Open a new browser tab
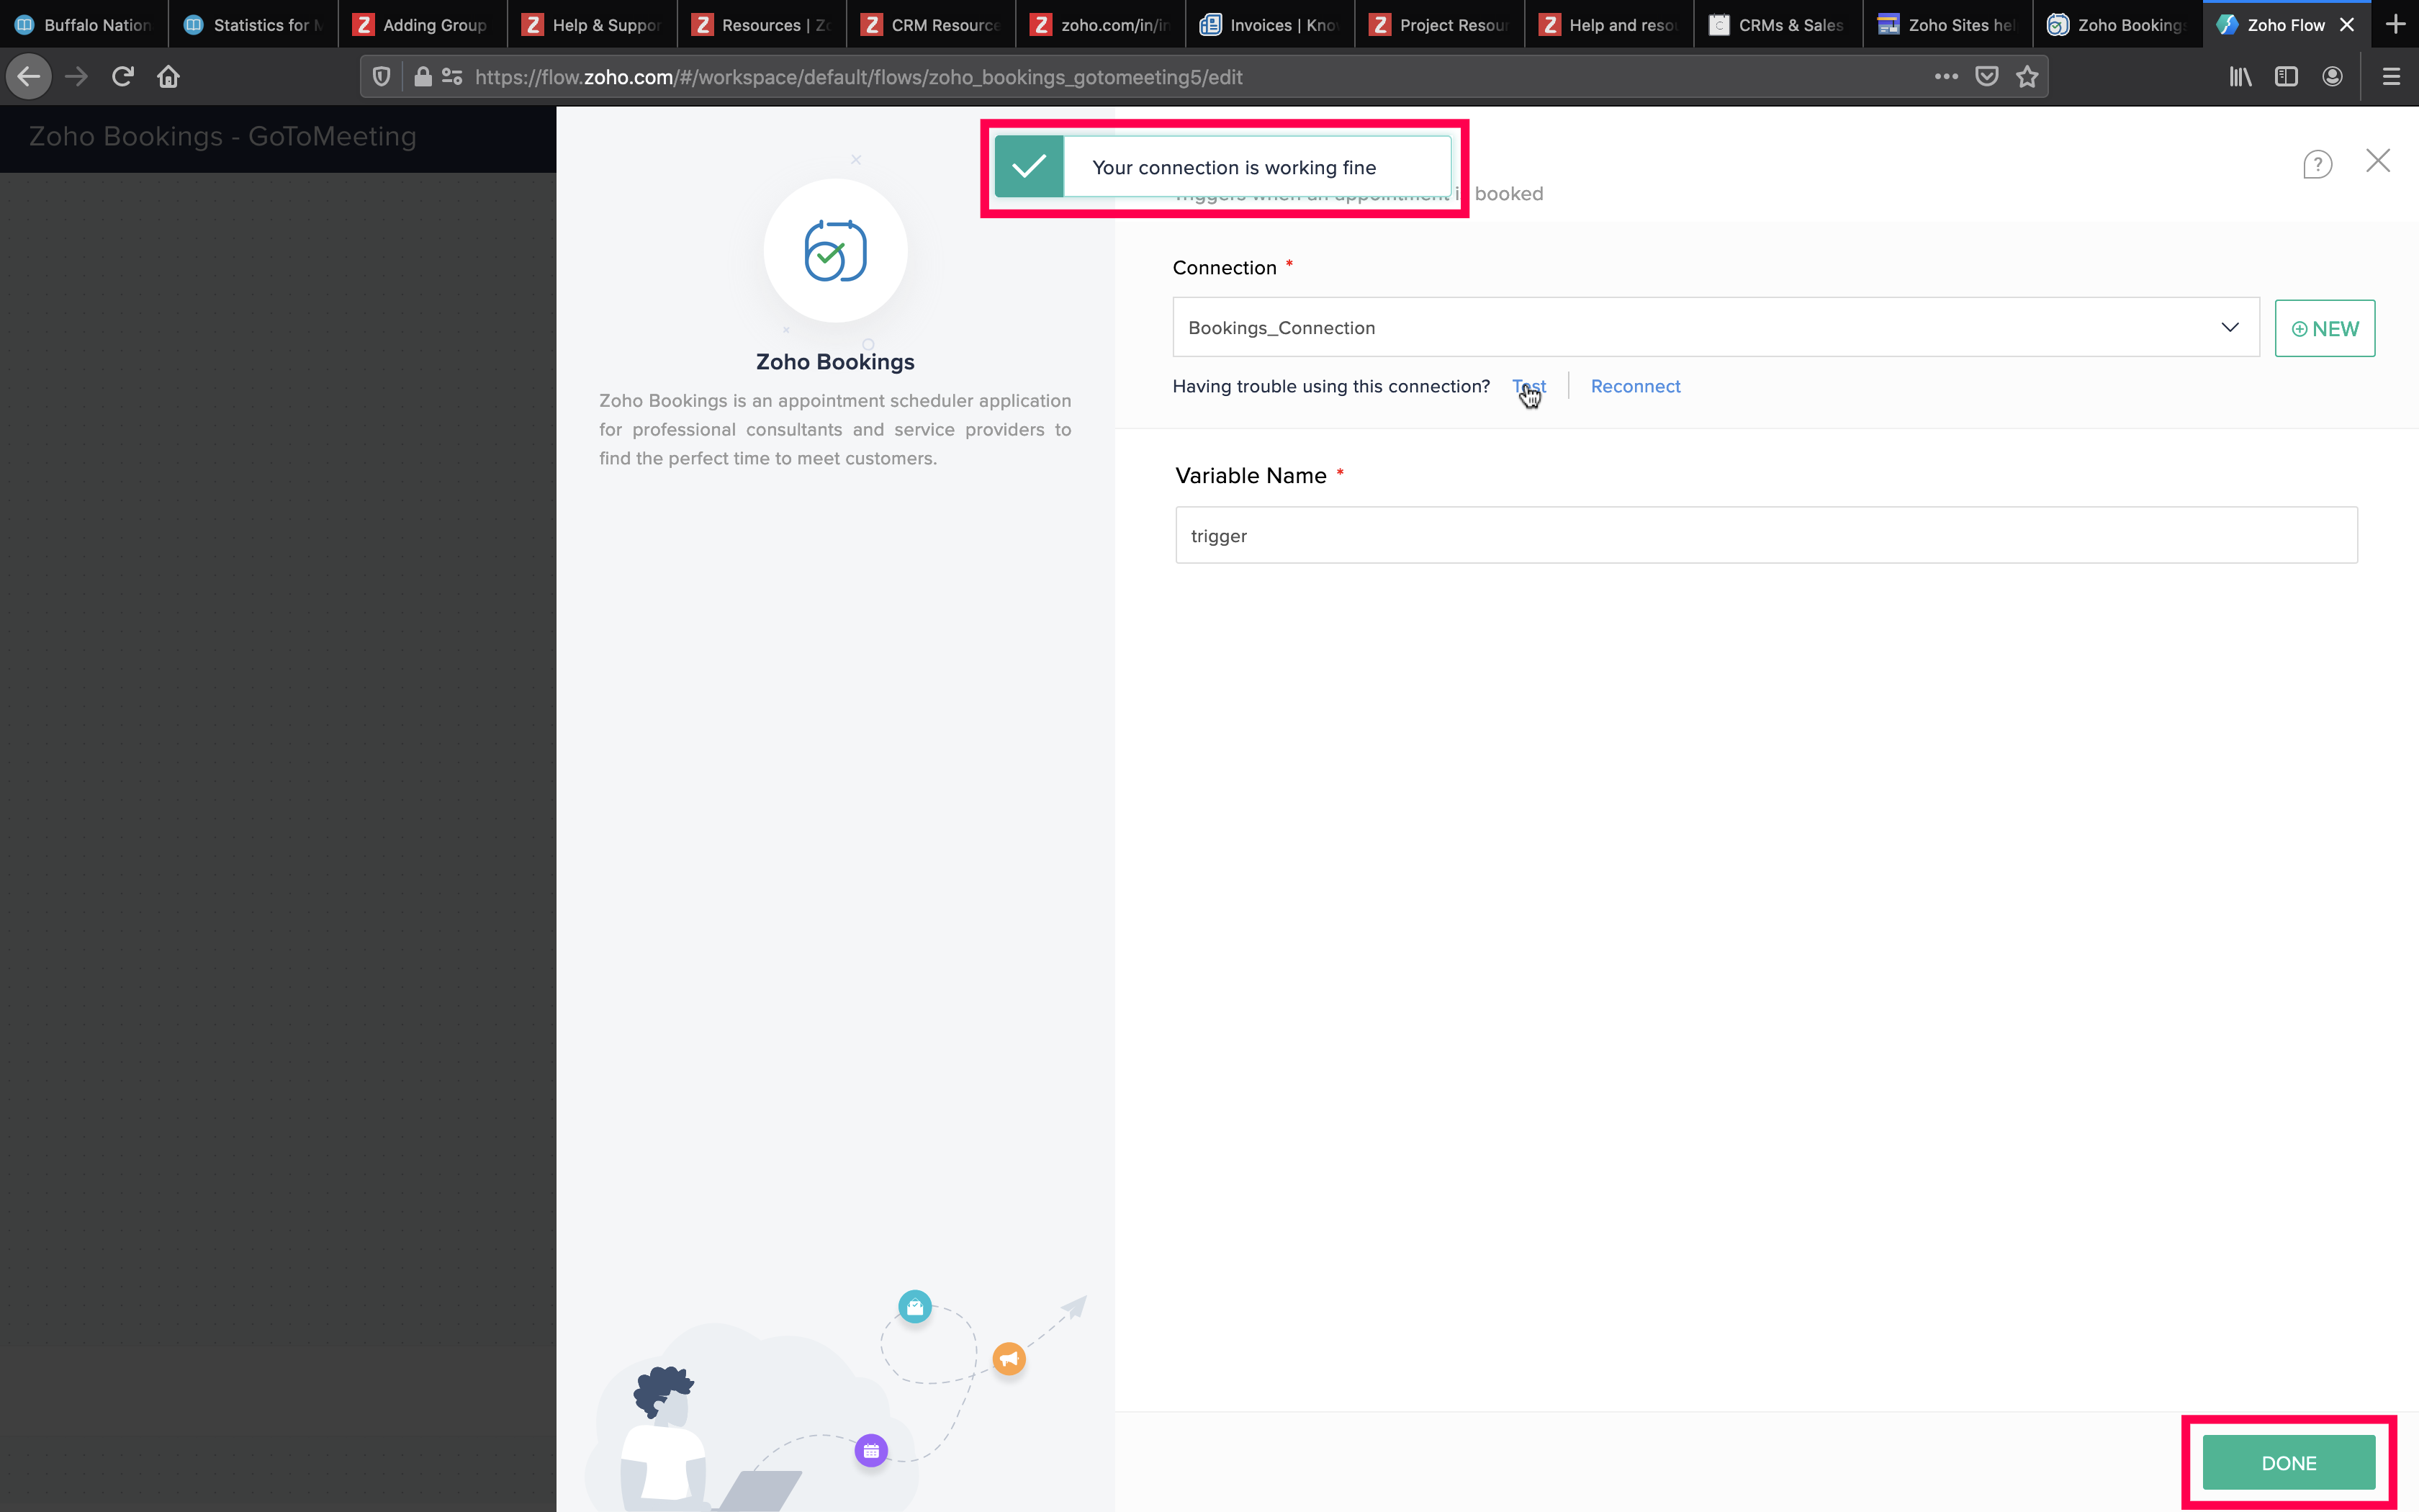The height and width of the screenshot is (1512, 2419). pos(2395,25)
